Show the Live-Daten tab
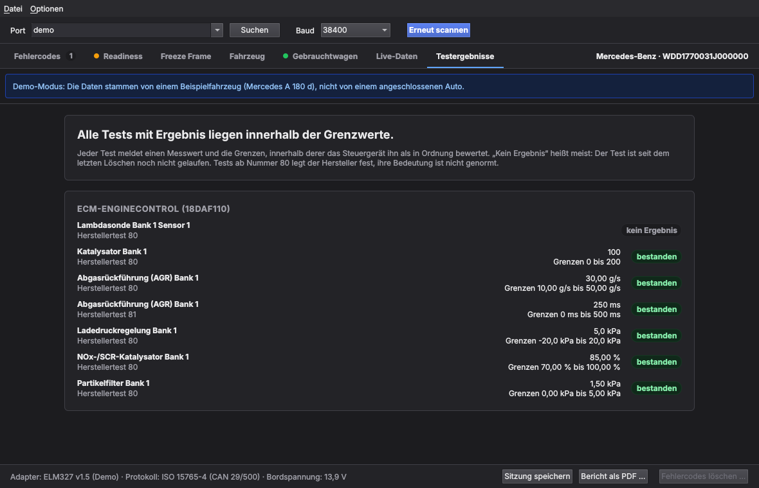This screenshot has width=759, height=488. [397, 57]
